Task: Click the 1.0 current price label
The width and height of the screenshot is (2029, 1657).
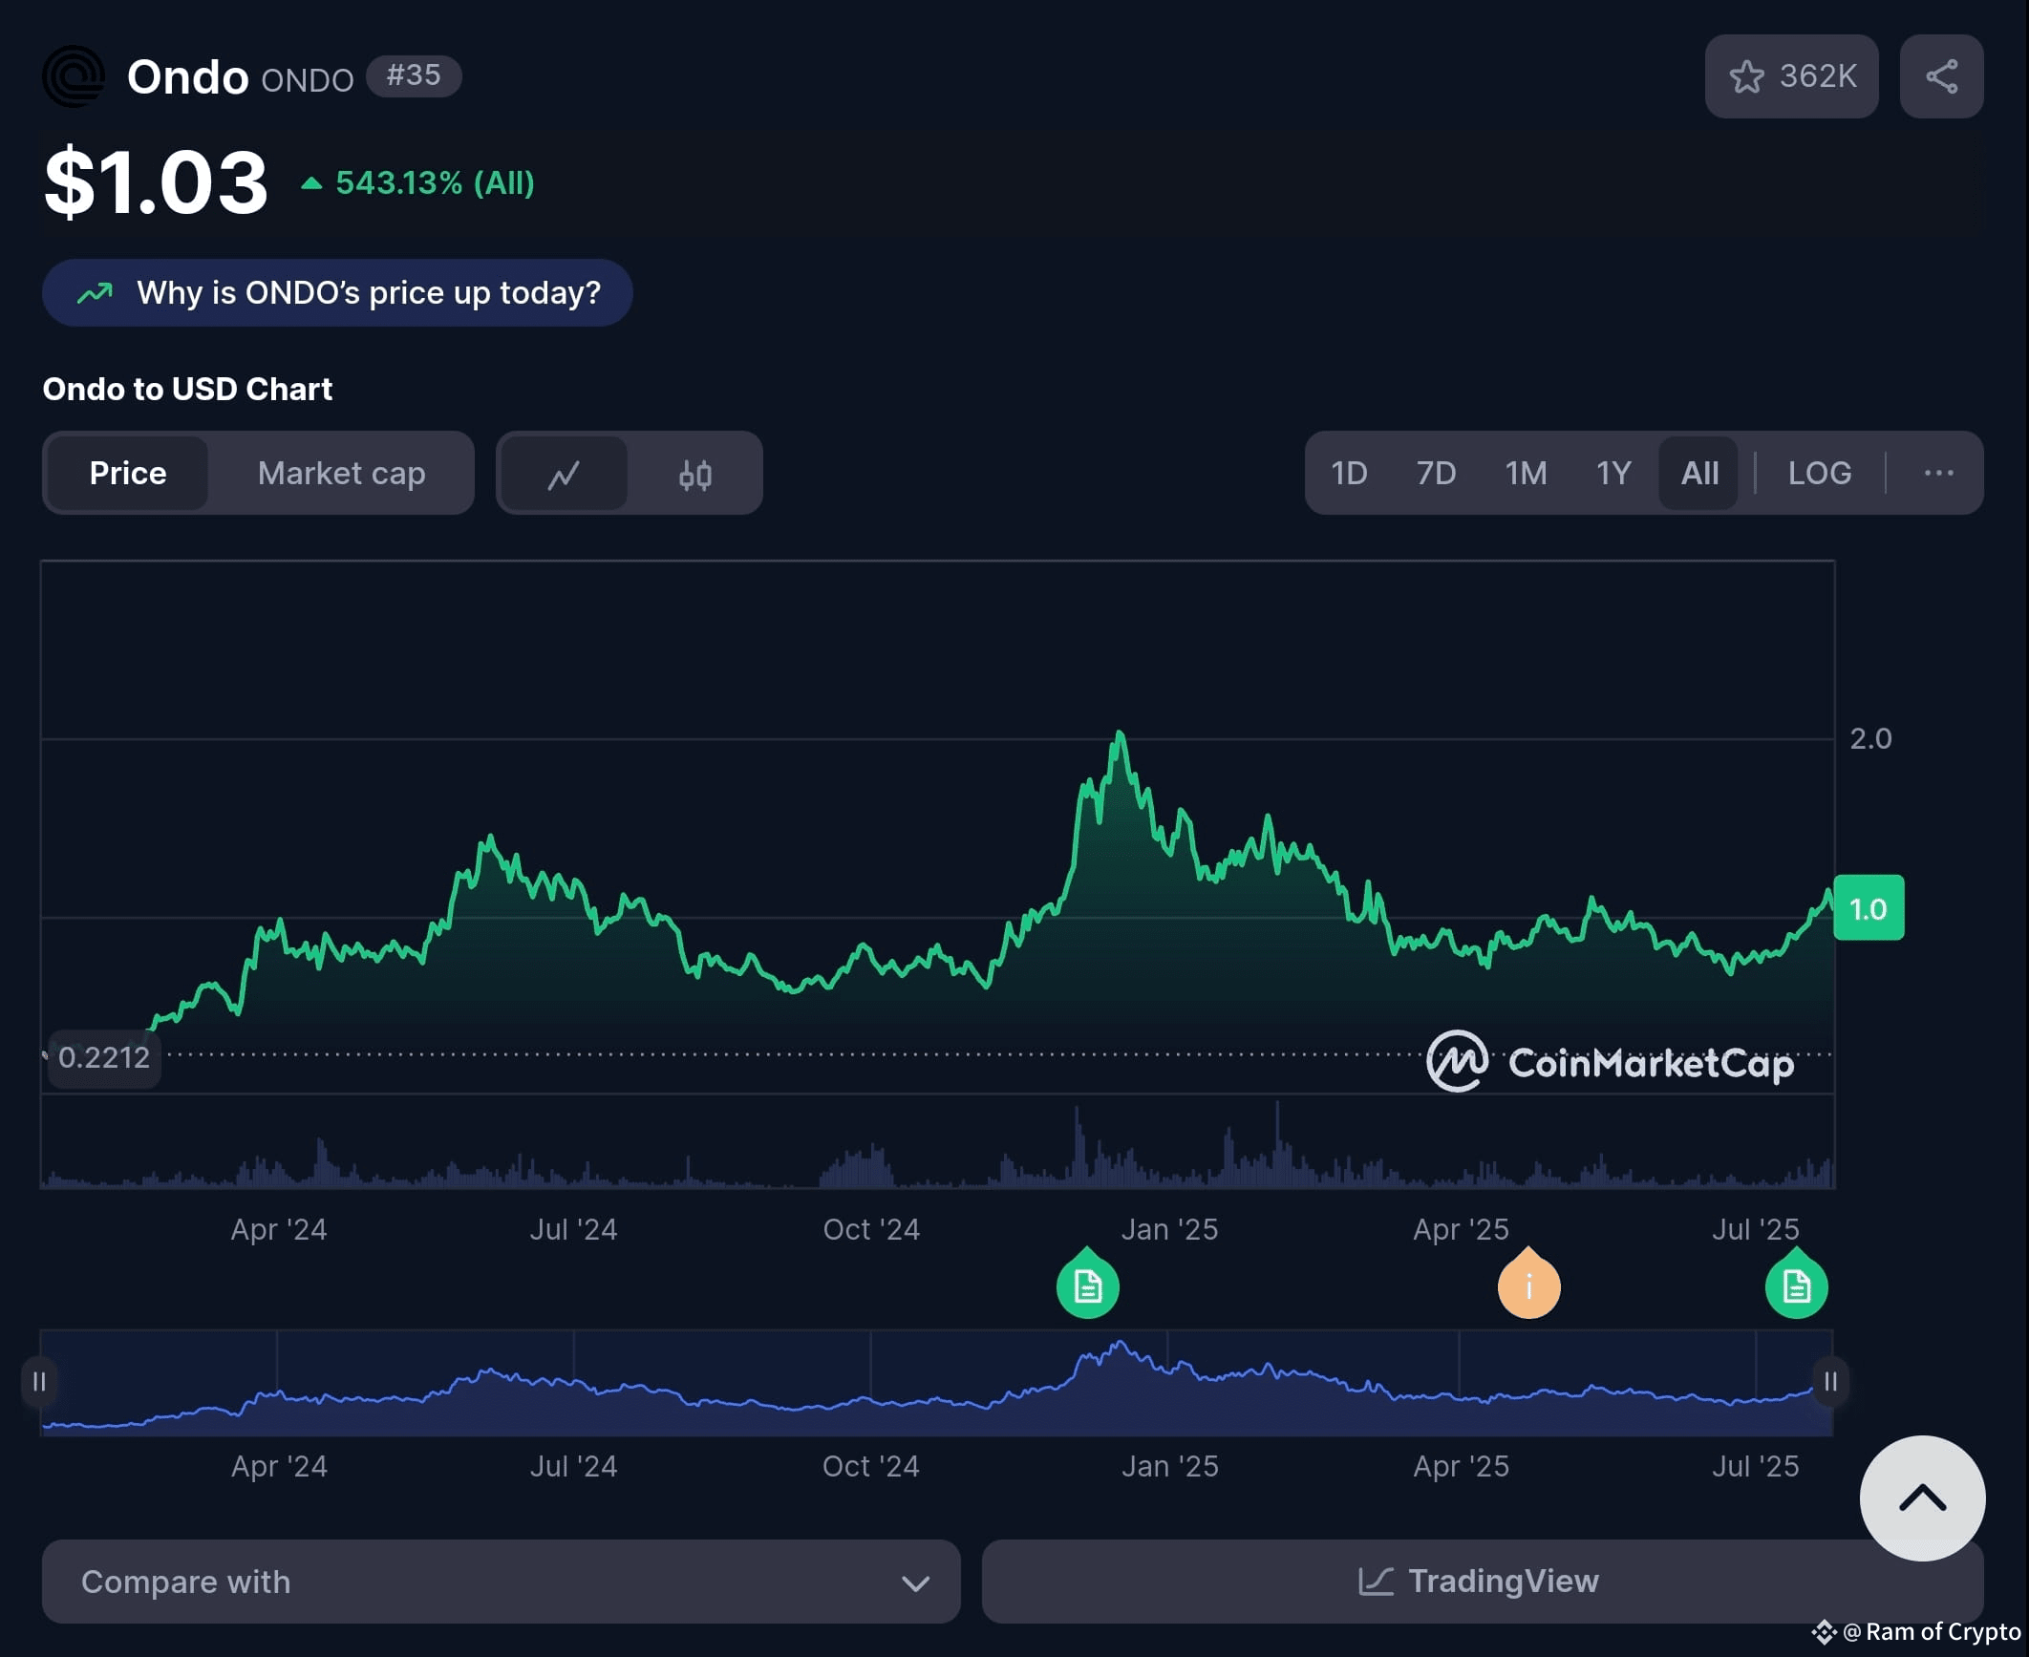Action: point(1869,908)
